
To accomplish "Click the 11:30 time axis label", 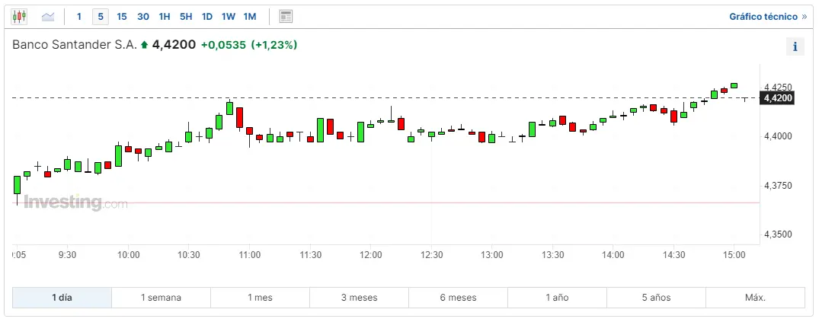I will click(310, 255).
